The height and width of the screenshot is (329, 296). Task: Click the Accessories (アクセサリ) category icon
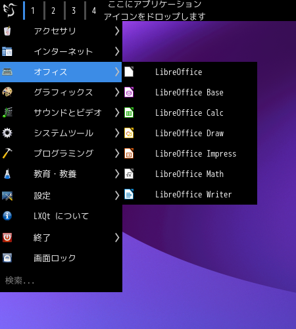point(7,31)
